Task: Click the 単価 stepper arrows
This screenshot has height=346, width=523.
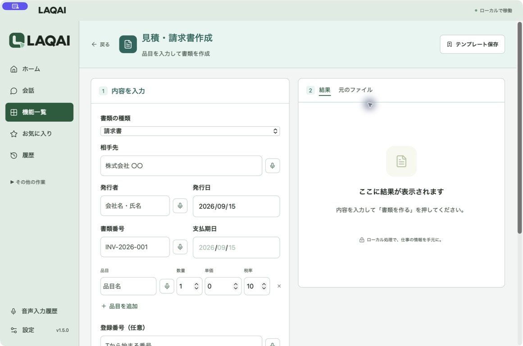Action: (236, 286)
